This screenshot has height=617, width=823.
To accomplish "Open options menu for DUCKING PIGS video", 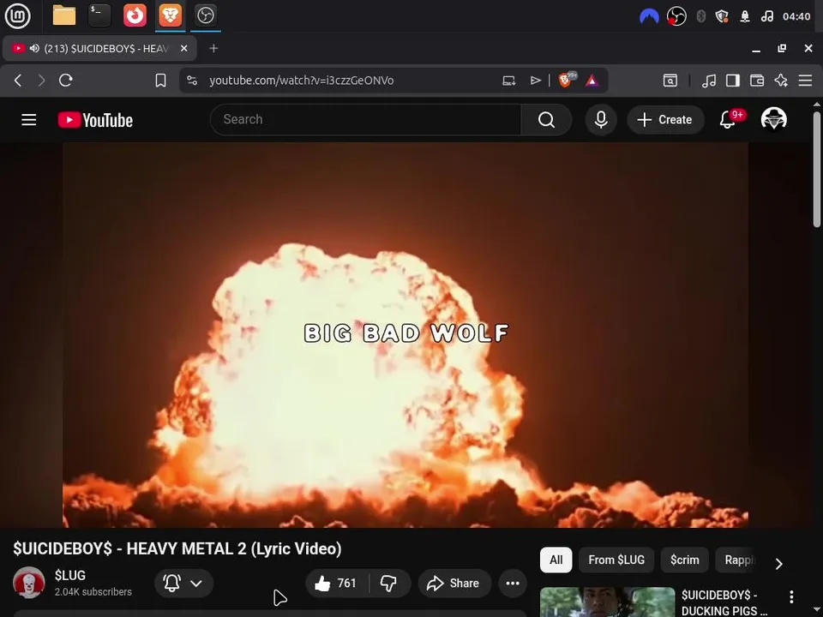I will click(791, 596).
